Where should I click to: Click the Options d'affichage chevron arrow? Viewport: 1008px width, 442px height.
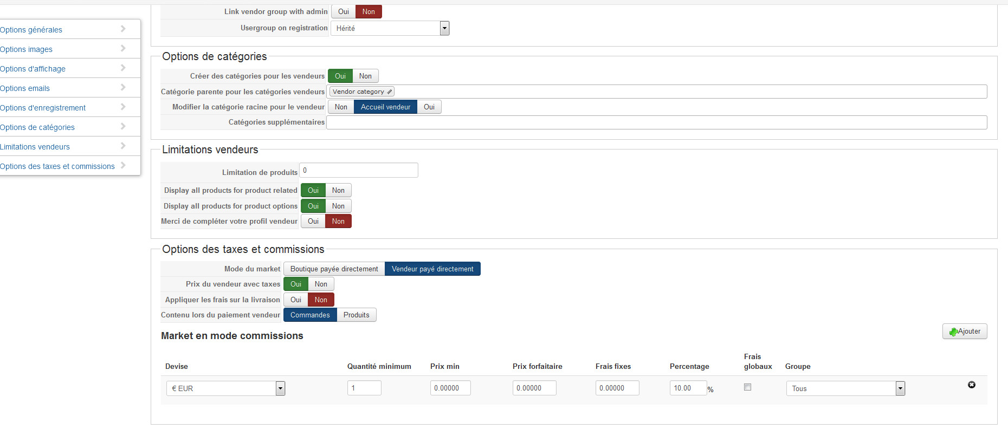[x=123, y=68]
